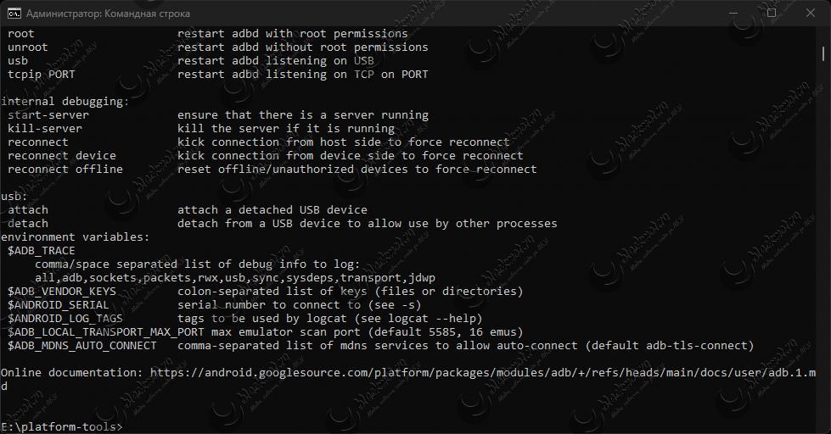Click the $ADB_MDNS_AUTO_CONNECT variable name
Screen dimensions: 831x434
pos(82,346)
